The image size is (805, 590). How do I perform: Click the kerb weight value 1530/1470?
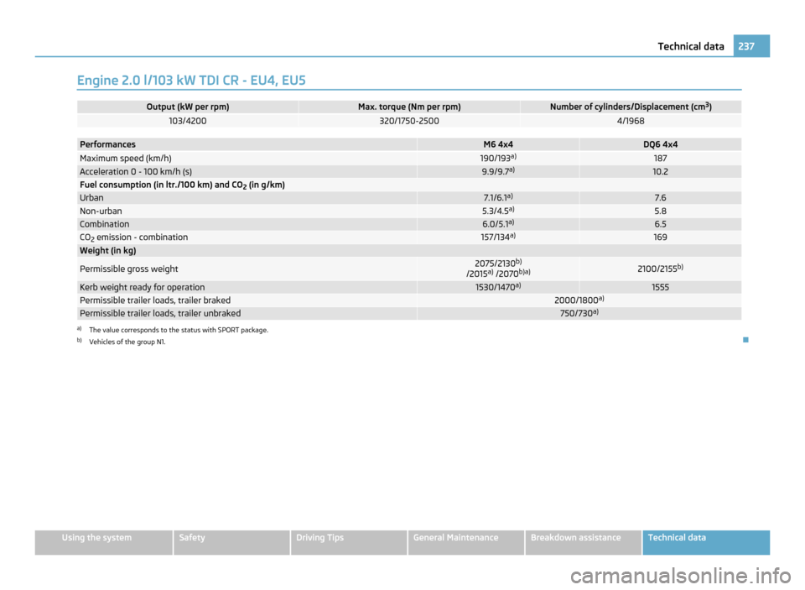[x=498, y=287]
